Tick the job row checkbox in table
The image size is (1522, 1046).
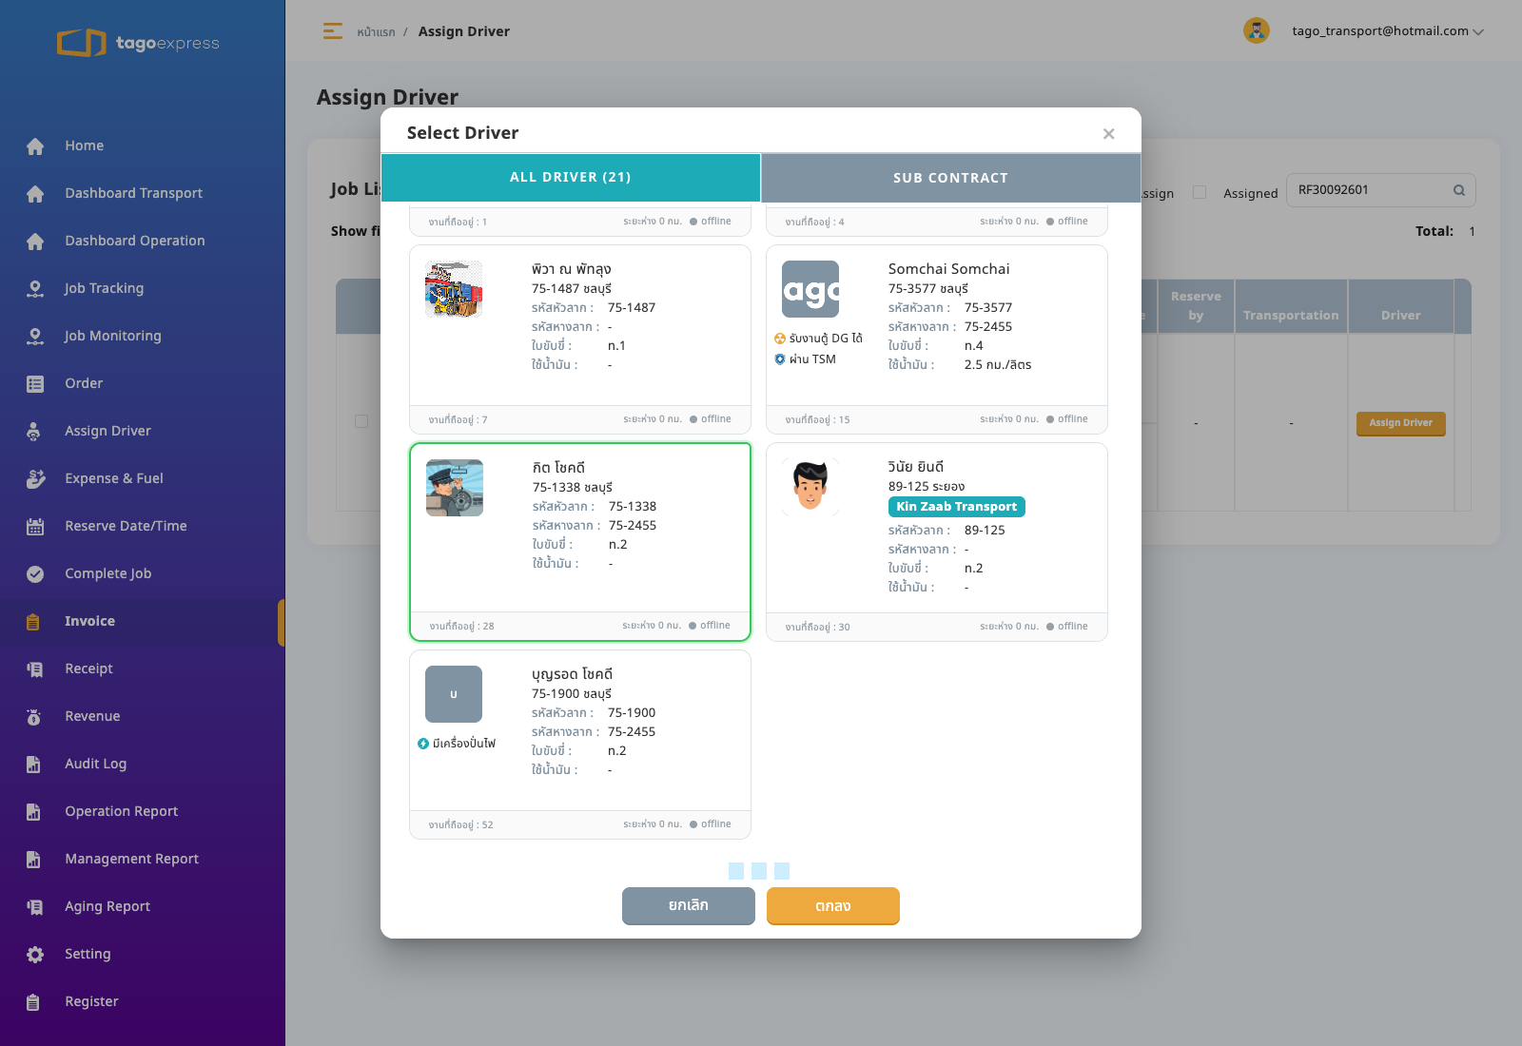tap(361, 421)
